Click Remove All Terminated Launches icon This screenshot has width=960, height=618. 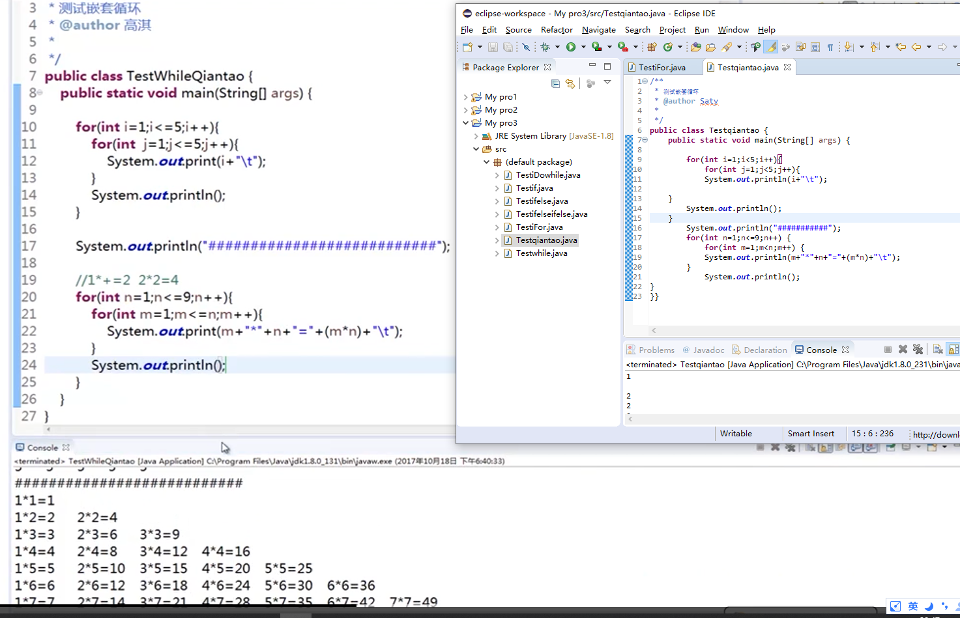click(x=918, y=350)
